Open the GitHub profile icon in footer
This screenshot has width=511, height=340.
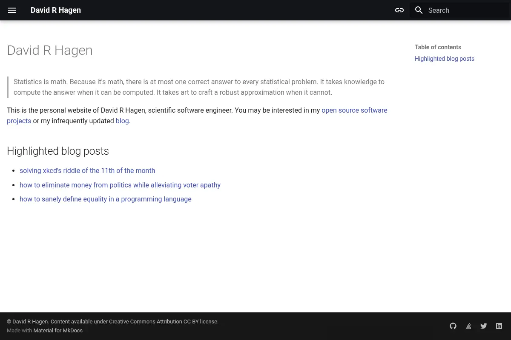coord(453,326)
